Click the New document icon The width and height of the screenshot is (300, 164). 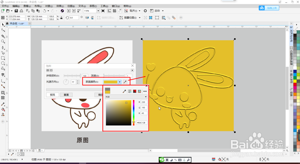tap(3, 11)
